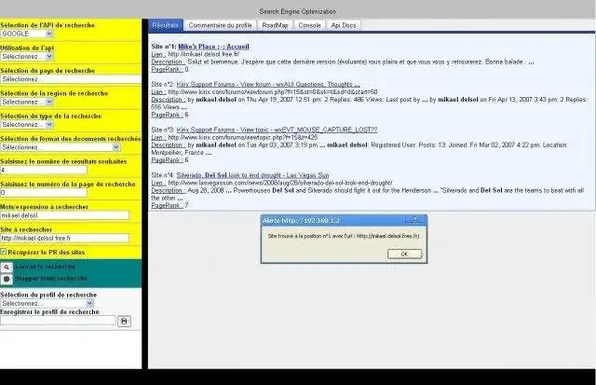Click the URL http://mikael.delsol.free.fr/ in results
This screenshot has height=385, width=596.
[x=204, y=54]
